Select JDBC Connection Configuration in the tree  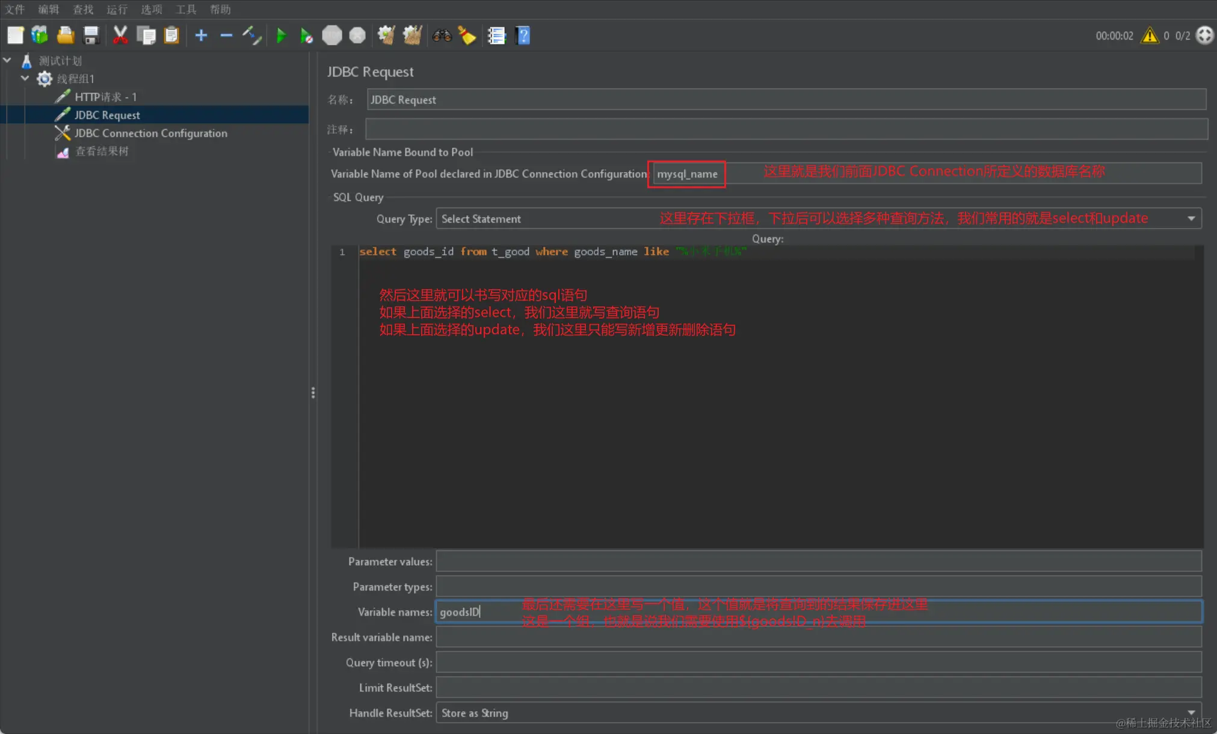[150, 133]
